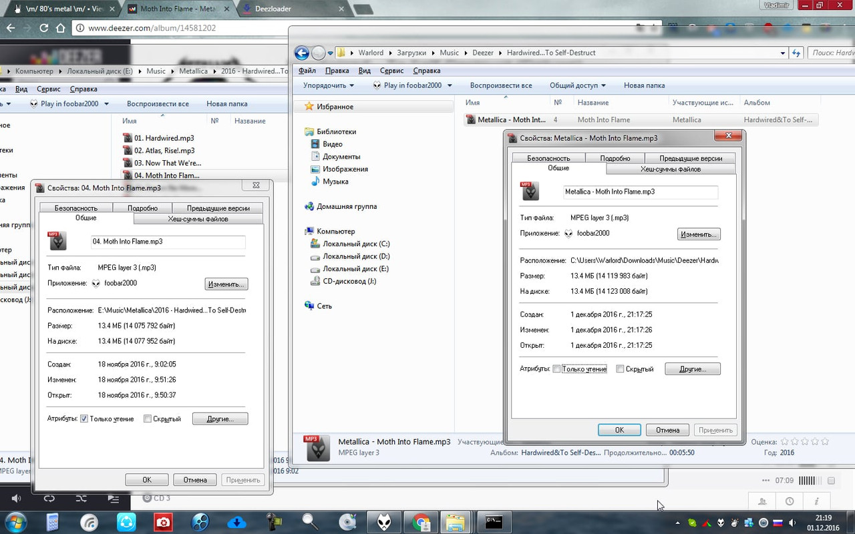Expand Play in foobar2000 arrow in Metallica folder window
Image resolution: width=855 pixels, height=534 pixels.
tap(106, 103)
